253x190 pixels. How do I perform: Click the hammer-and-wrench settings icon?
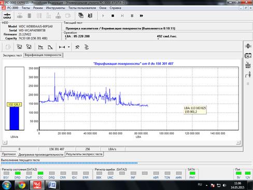[77, 47]
